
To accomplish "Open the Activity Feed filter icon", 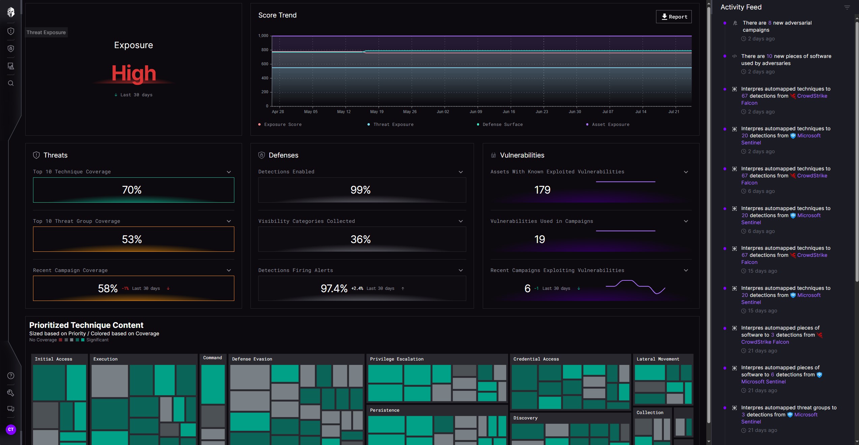I will coord(847,7).
